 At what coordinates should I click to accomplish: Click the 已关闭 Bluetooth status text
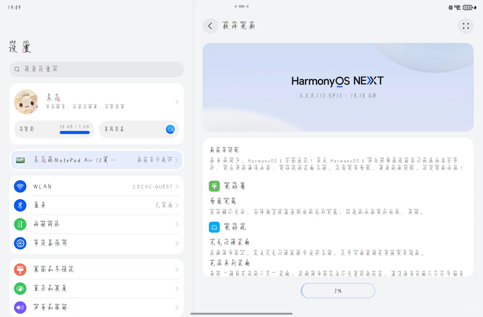point(164,205)
